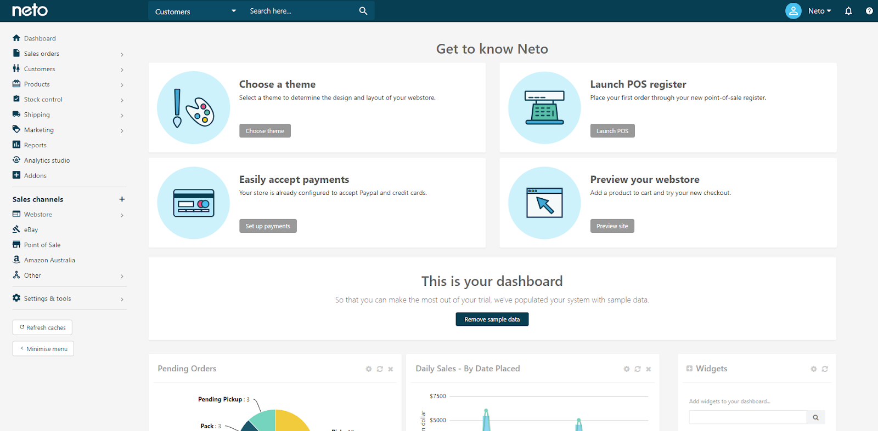Click the Set up payments button
878x431 pixels.
click(268, 226)
